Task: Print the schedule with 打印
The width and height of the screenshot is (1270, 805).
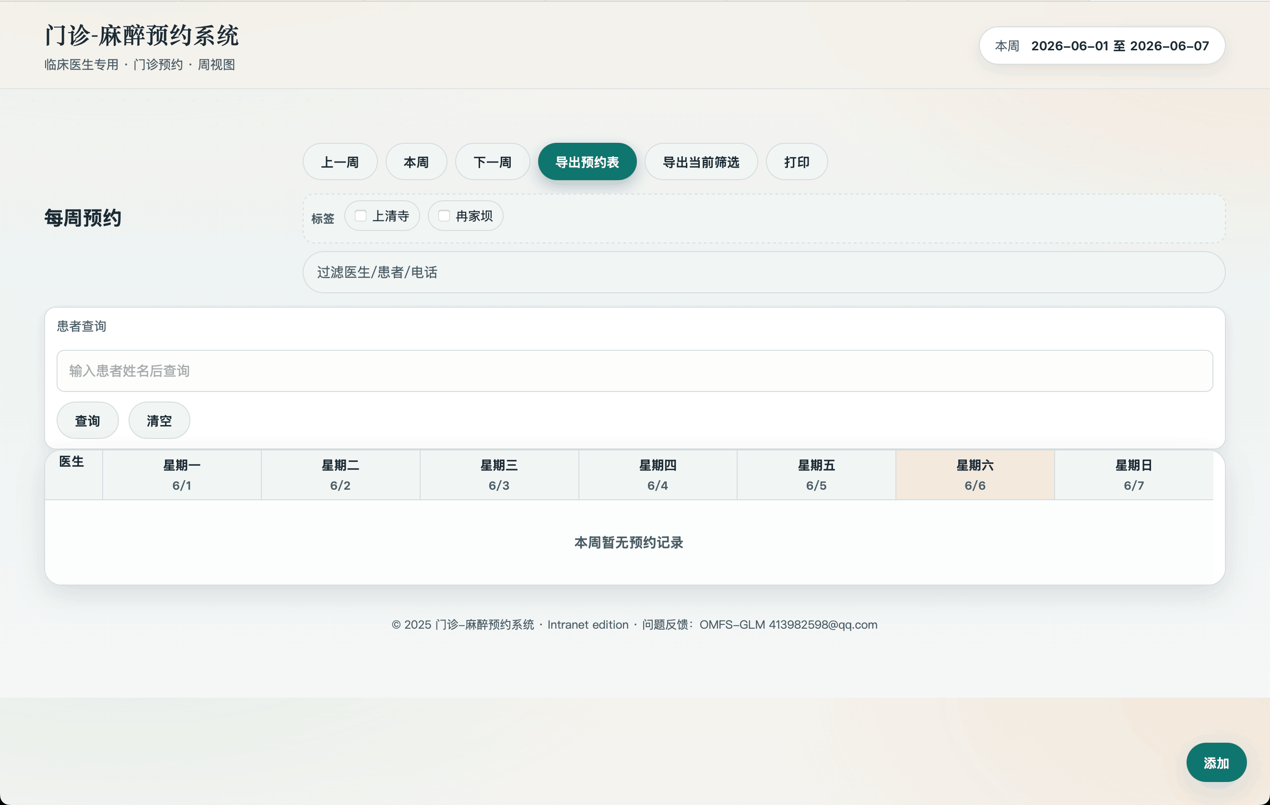Action: click(x=796, y=162)
